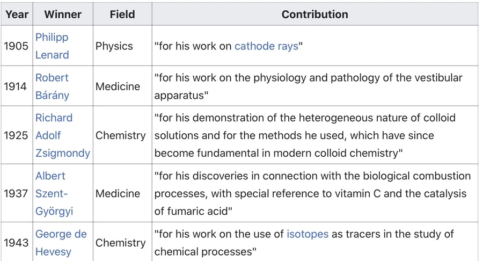483x261 pixels.
Task: Click the Field column header
Action: tap(122, 15)
